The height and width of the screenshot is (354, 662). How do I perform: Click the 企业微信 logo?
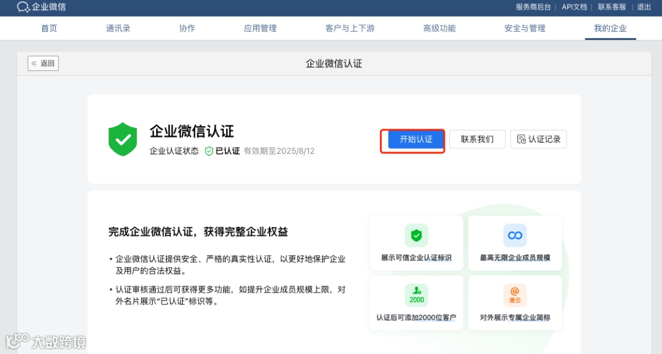point(41,7)
